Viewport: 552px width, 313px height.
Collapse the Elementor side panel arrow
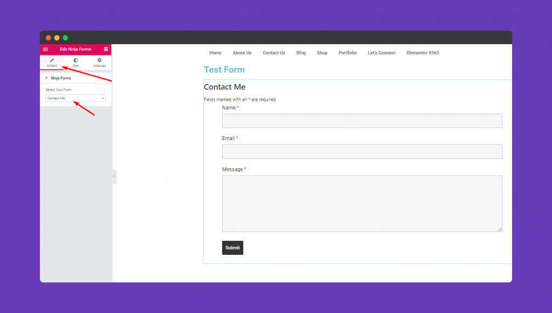point(113,176)
